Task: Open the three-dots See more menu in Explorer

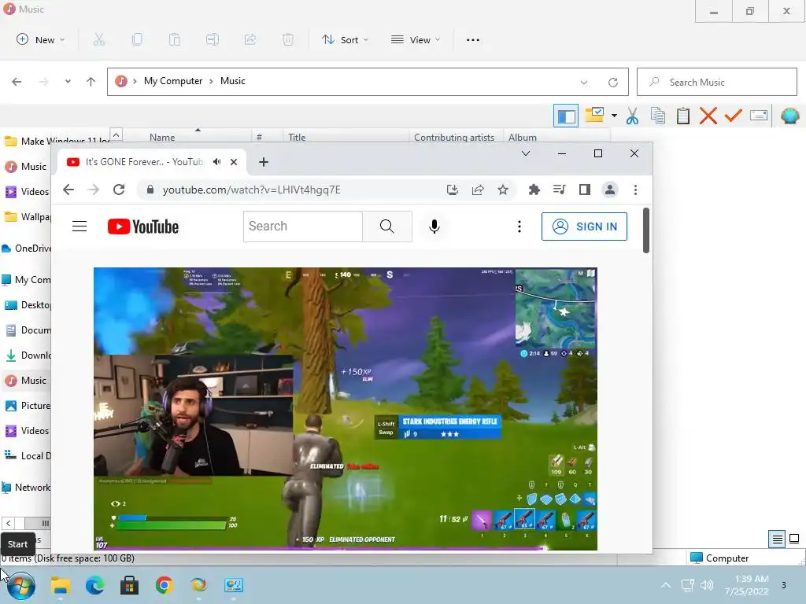Action: (473, 39)
